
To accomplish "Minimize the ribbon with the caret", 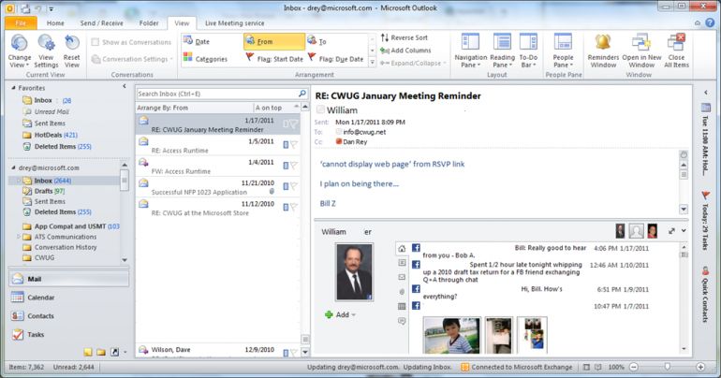I will click(x=698, y=22).
